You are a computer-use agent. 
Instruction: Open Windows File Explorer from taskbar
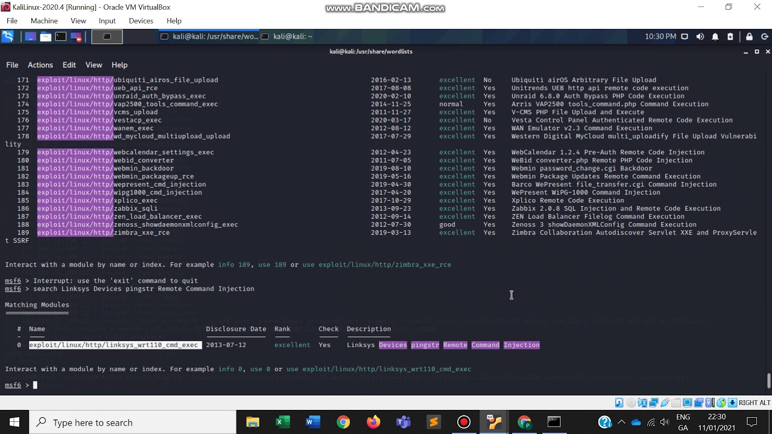pos(253,422)
